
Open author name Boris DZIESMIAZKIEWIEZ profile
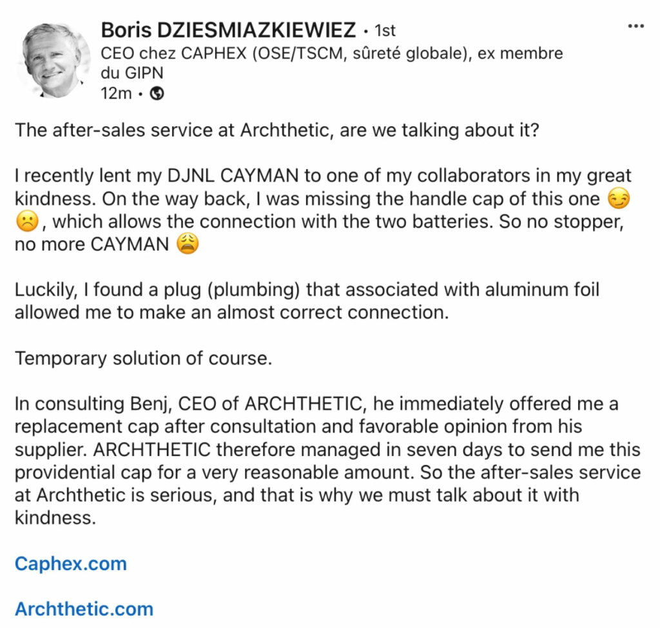[x=228, y=30]
